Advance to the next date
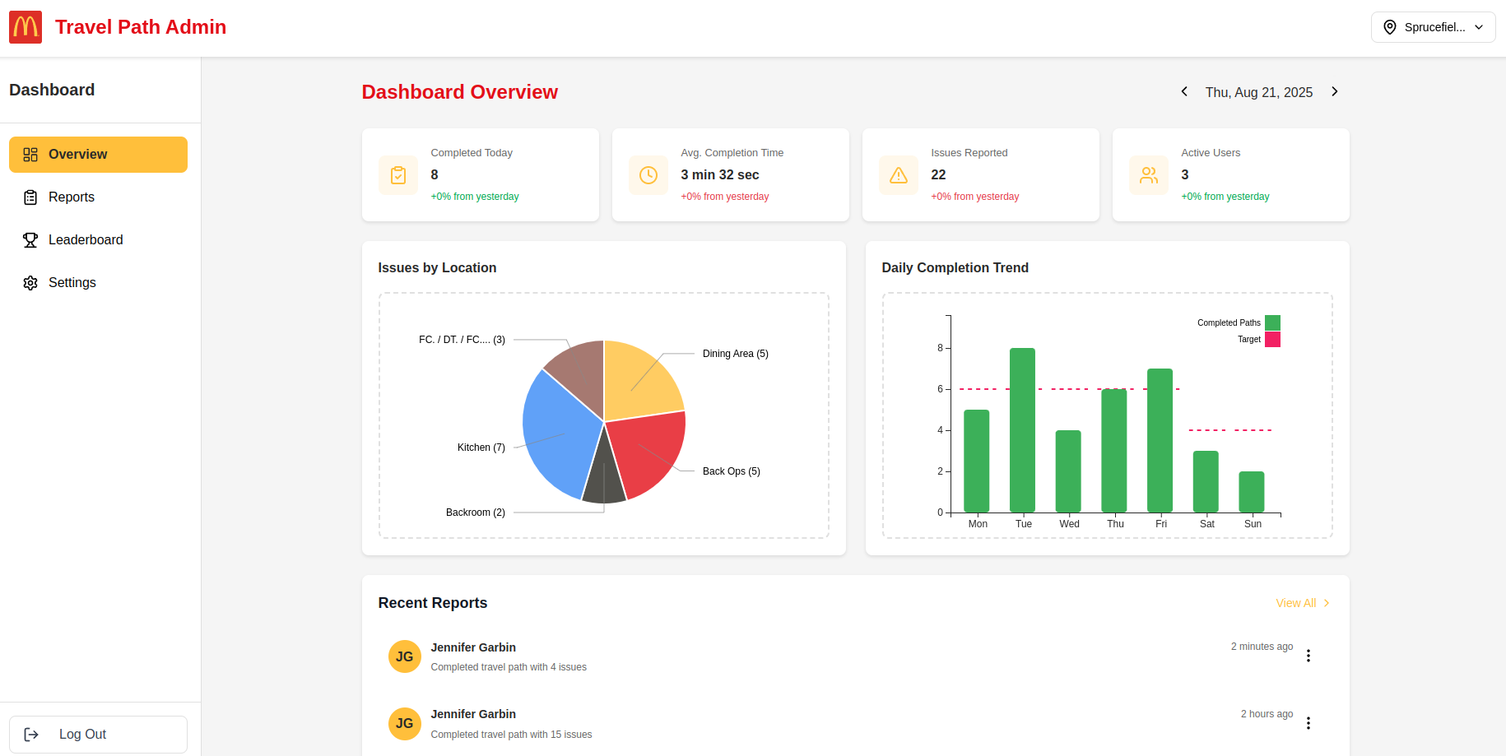Viewport: 1506px width, 756px height. [x=1334, y=91]
